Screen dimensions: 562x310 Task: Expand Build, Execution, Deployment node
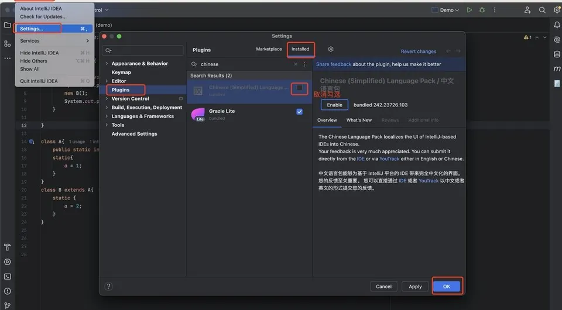(x=107, y=108)
